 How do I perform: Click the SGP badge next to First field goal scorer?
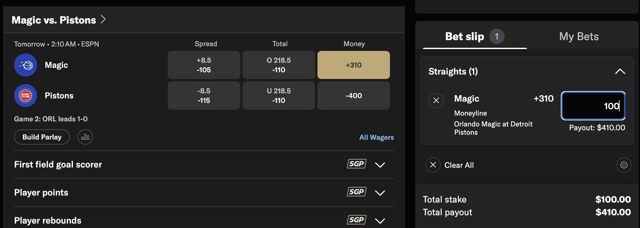point(356,164)
